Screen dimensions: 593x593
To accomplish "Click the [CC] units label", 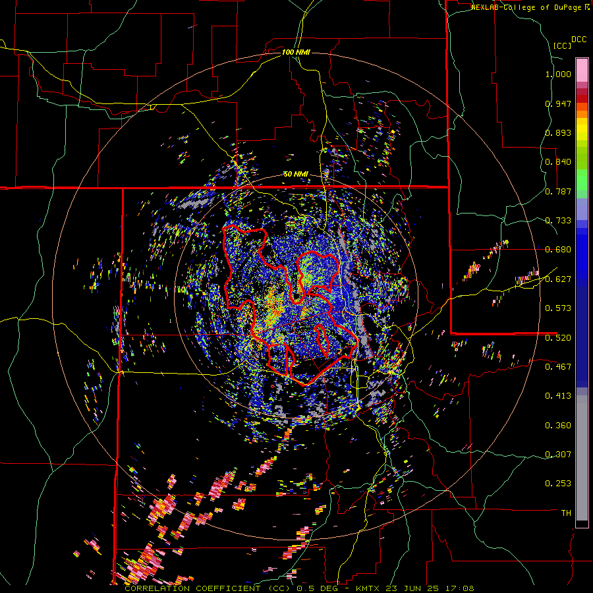I will (x=563, y=45).
